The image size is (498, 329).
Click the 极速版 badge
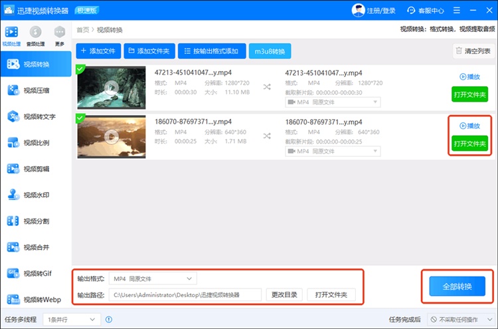pyautogui.click(x=87, y=11)
